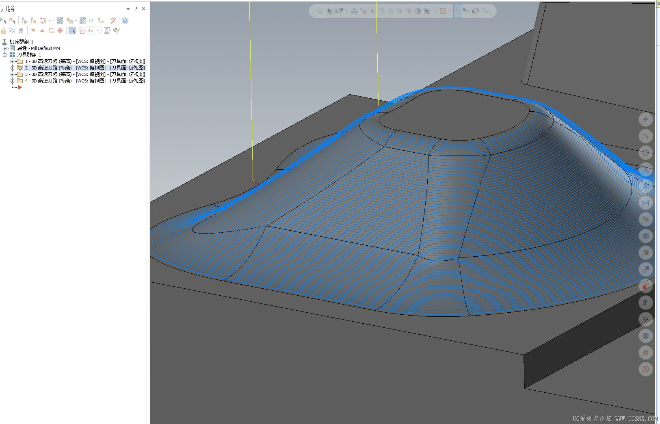Click XYZ fast point icon

355,11
